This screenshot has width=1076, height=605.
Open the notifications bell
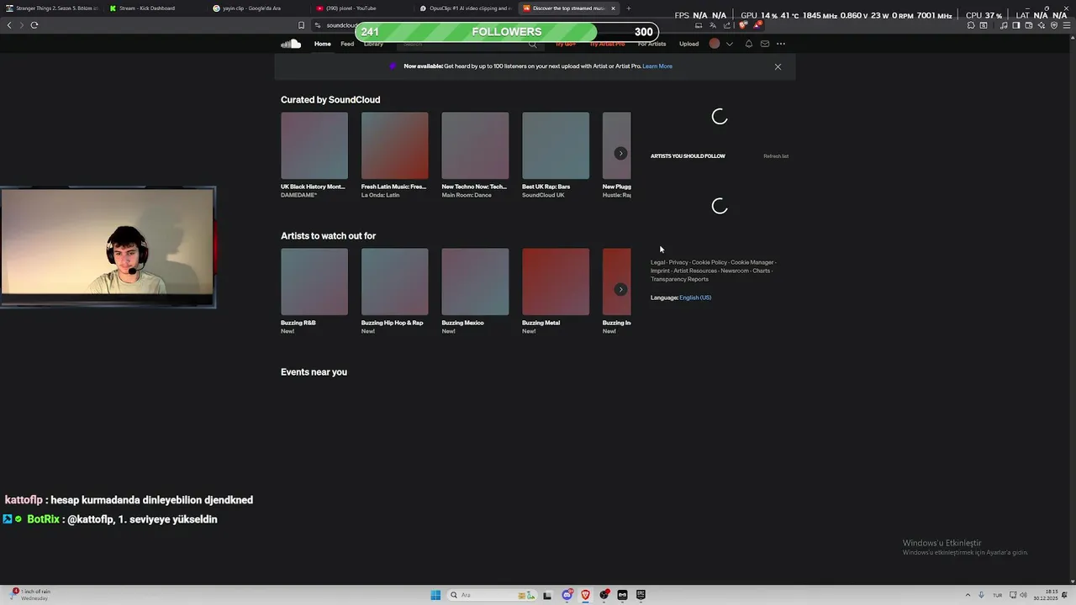pos(749,44)
